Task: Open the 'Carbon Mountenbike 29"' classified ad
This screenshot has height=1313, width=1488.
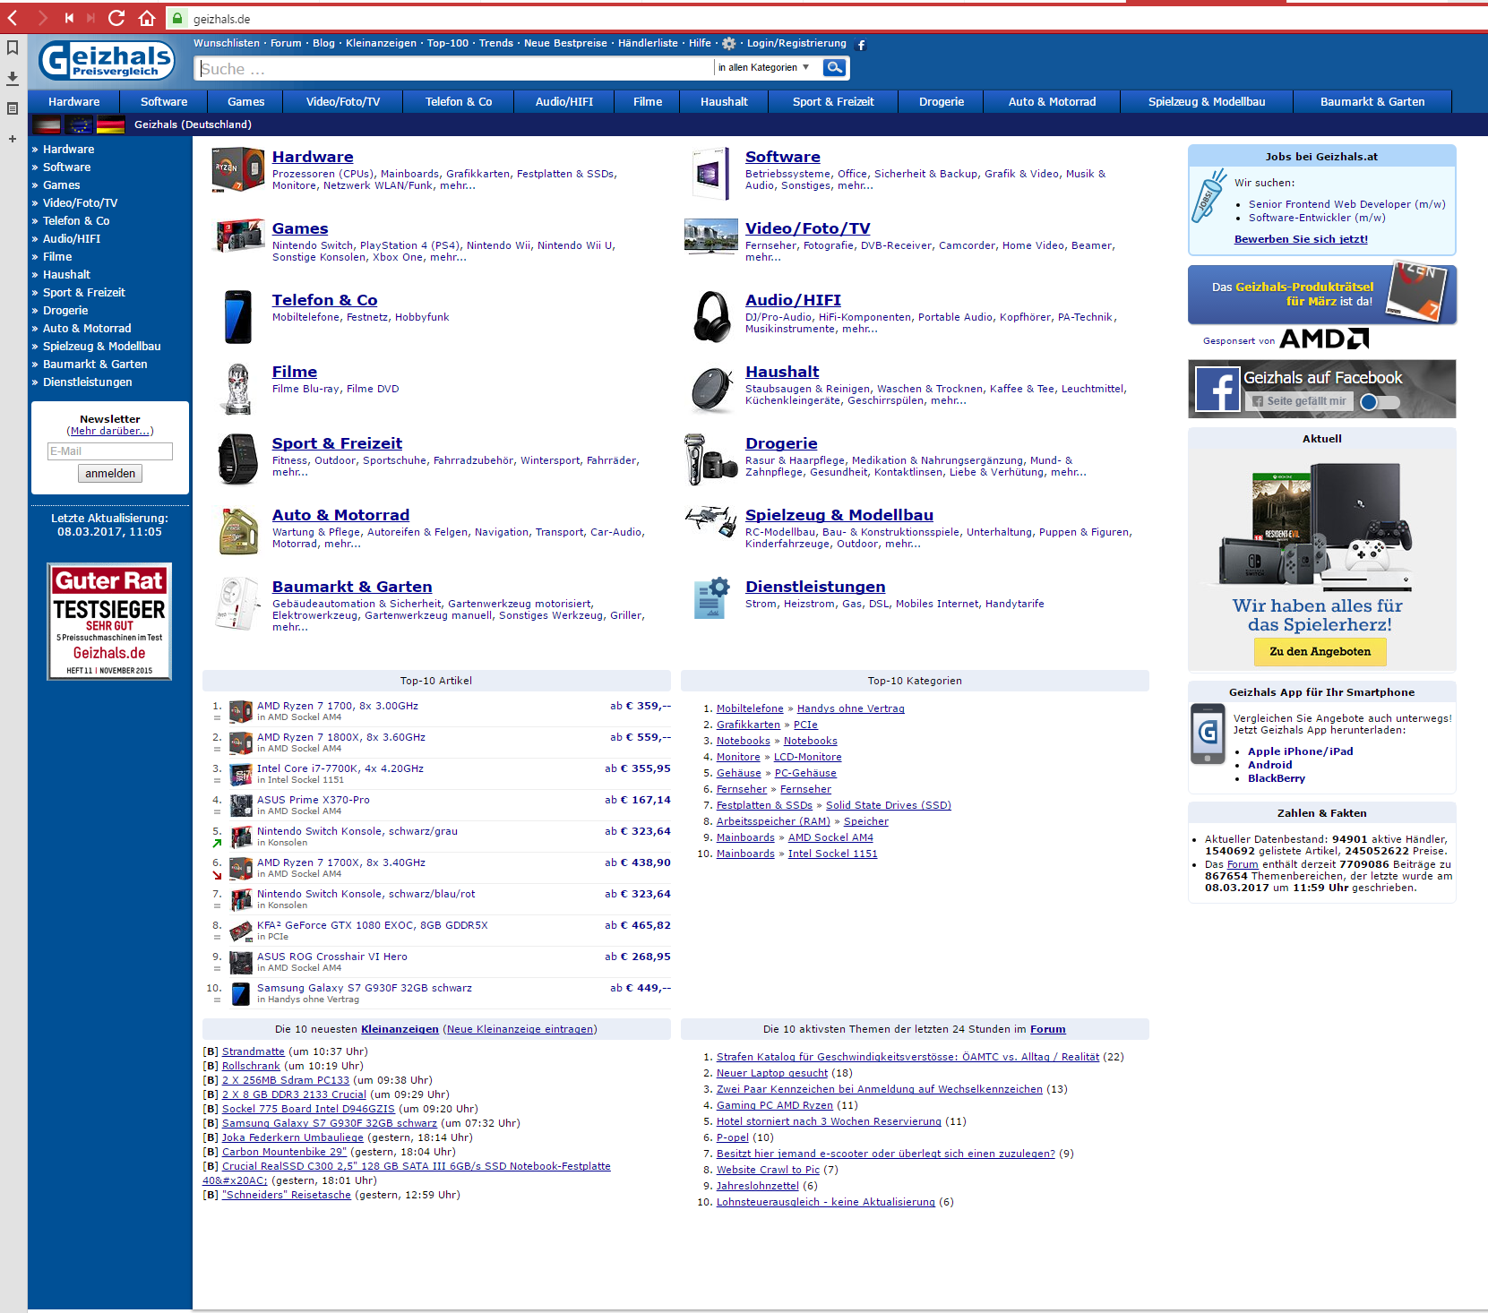Action: coord(284,1152)
